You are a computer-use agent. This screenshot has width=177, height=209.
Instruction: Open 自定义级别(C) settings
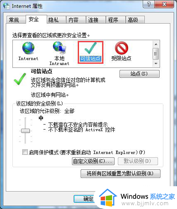tap(93, 161)
